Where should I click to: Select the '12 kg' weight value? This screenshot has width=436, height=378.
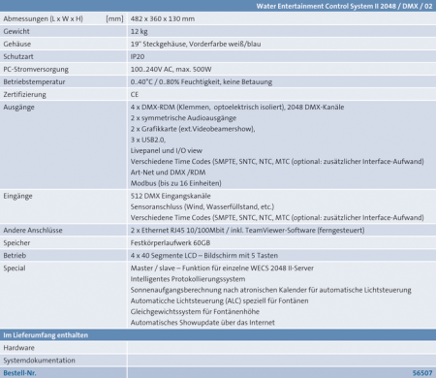click(x=139, y=31)
